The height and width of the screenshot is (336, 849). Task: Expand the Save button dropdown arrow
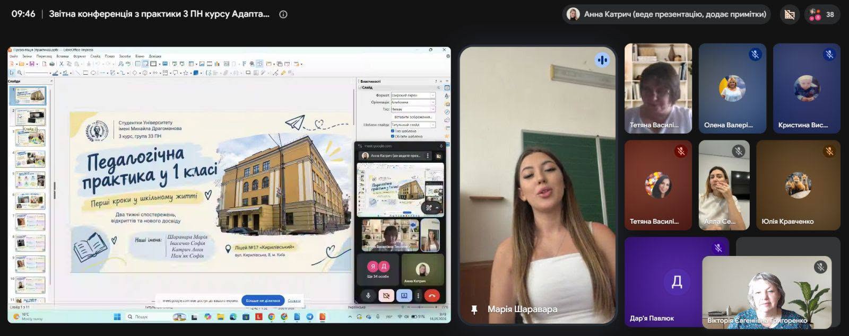click(x=37, y=64)
